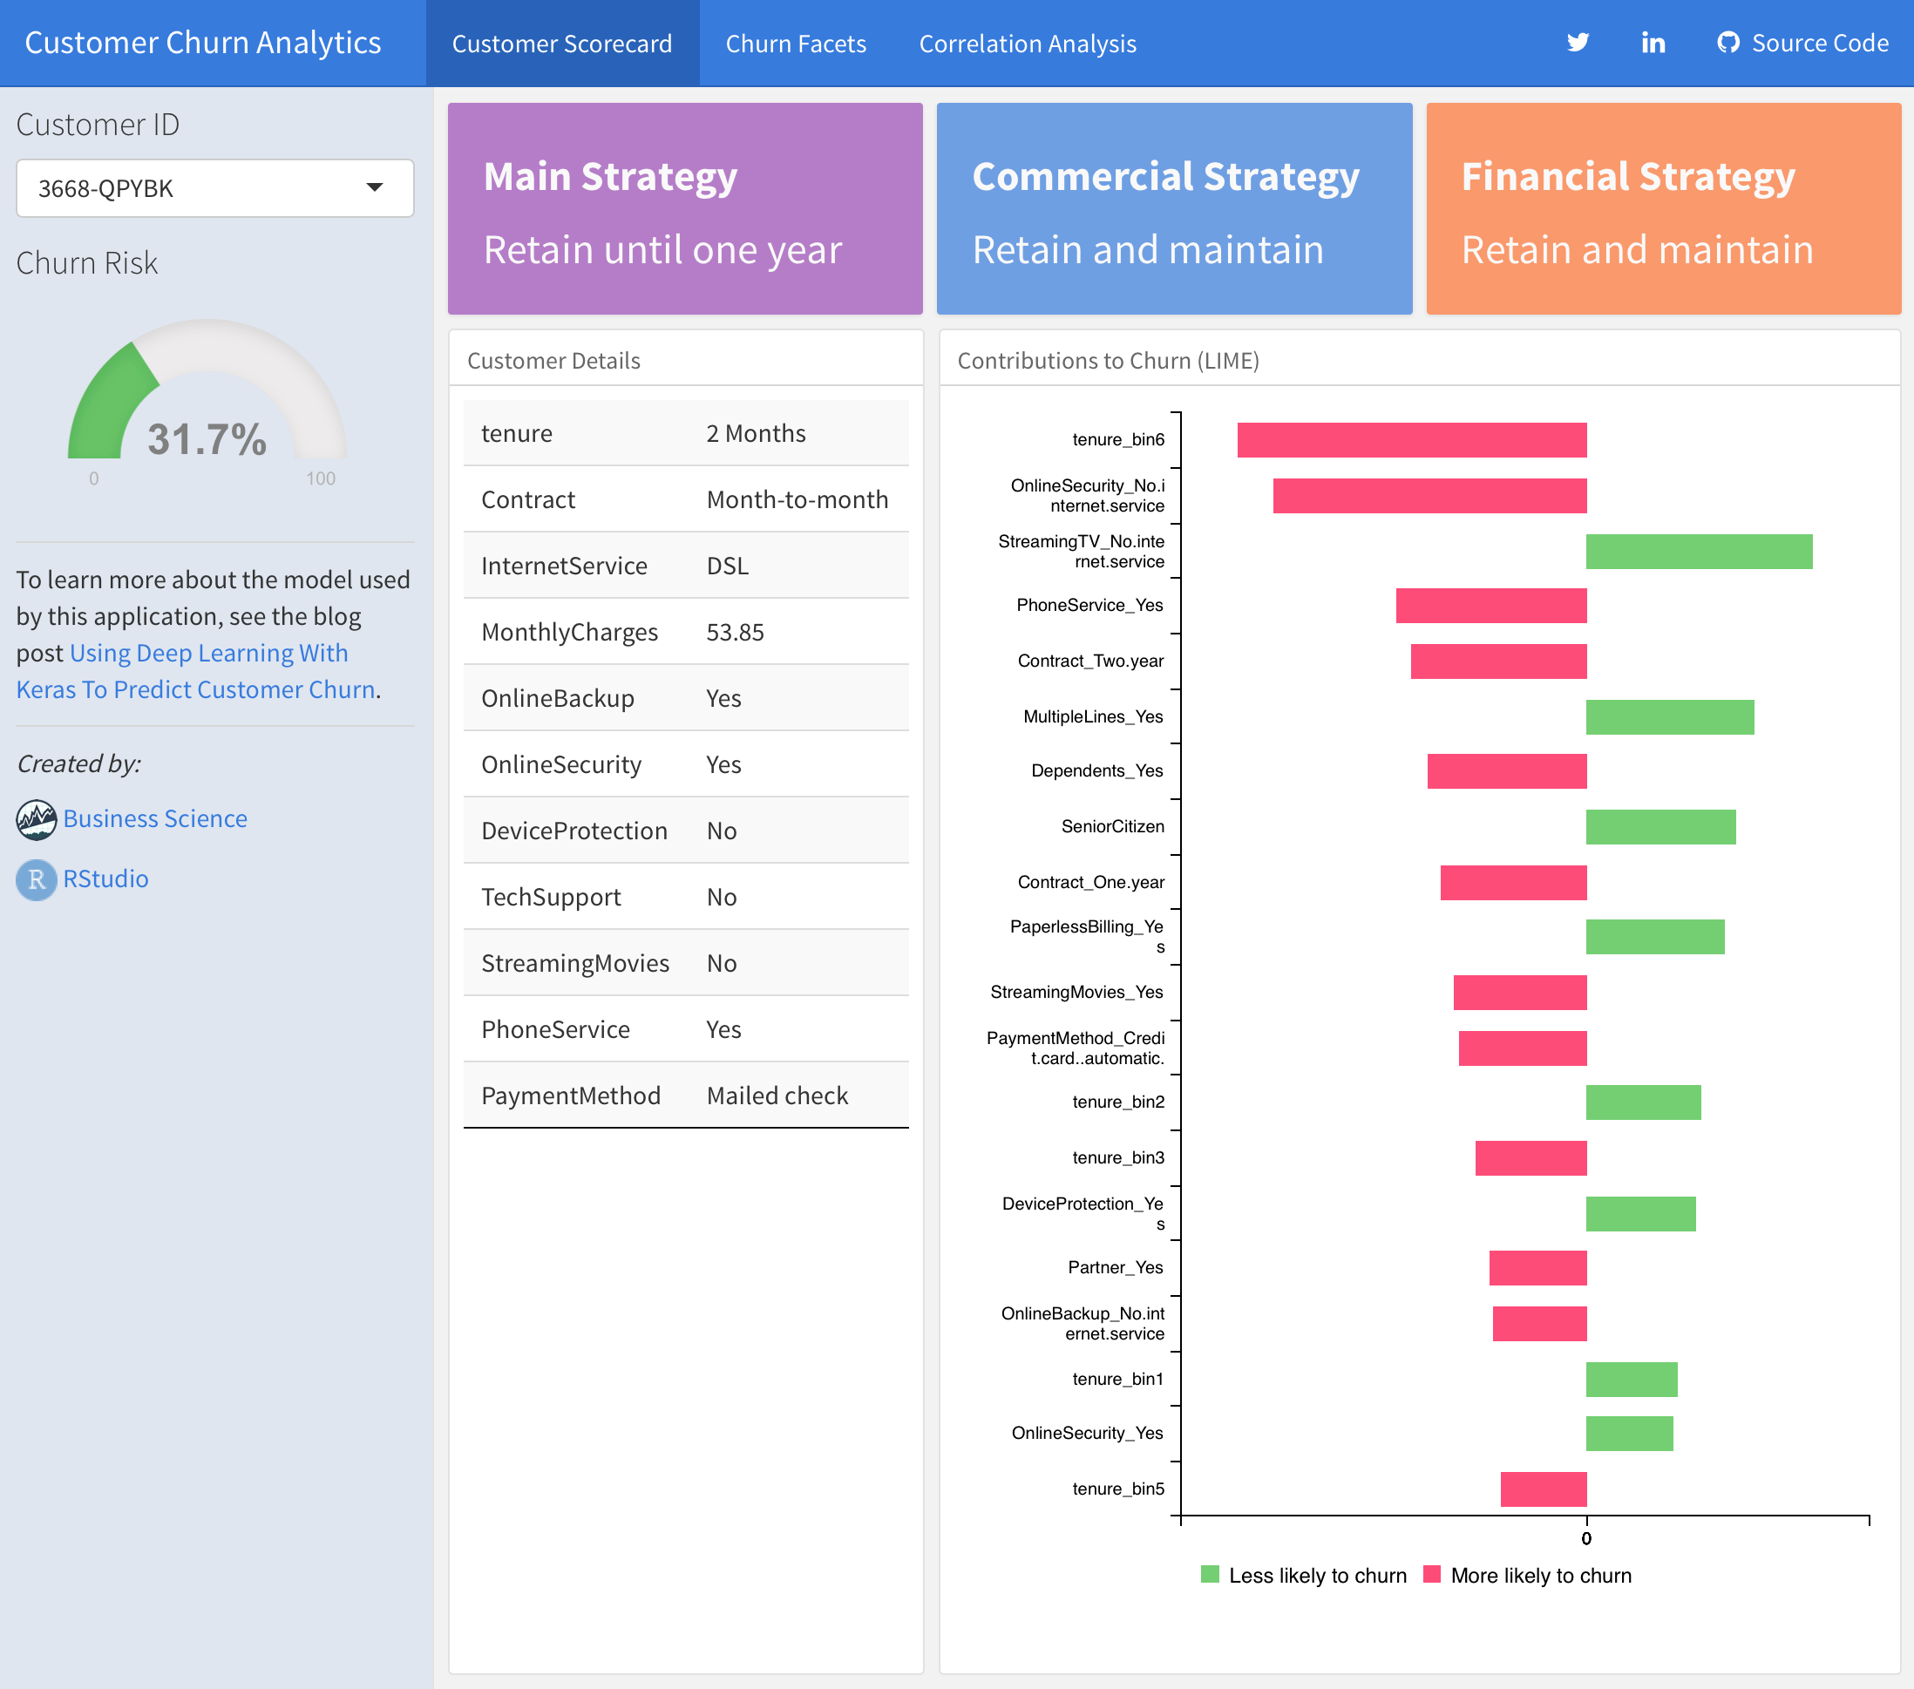1914x1689 pixels.
Task: Switch to the Churn Facets tab
Action: click(795, 44)
